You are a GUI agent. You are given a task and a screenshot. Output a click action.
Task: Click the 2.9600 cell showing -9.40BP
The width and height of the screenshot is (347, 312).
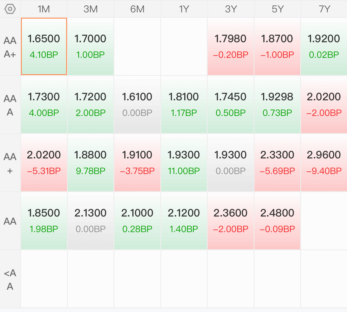coord(324,162)
